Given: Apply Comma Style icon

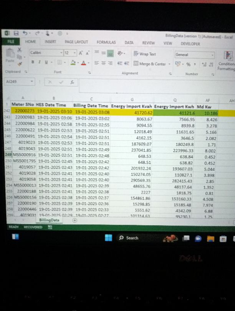Looking at the screenshot, I should click(x=195, y=64).
